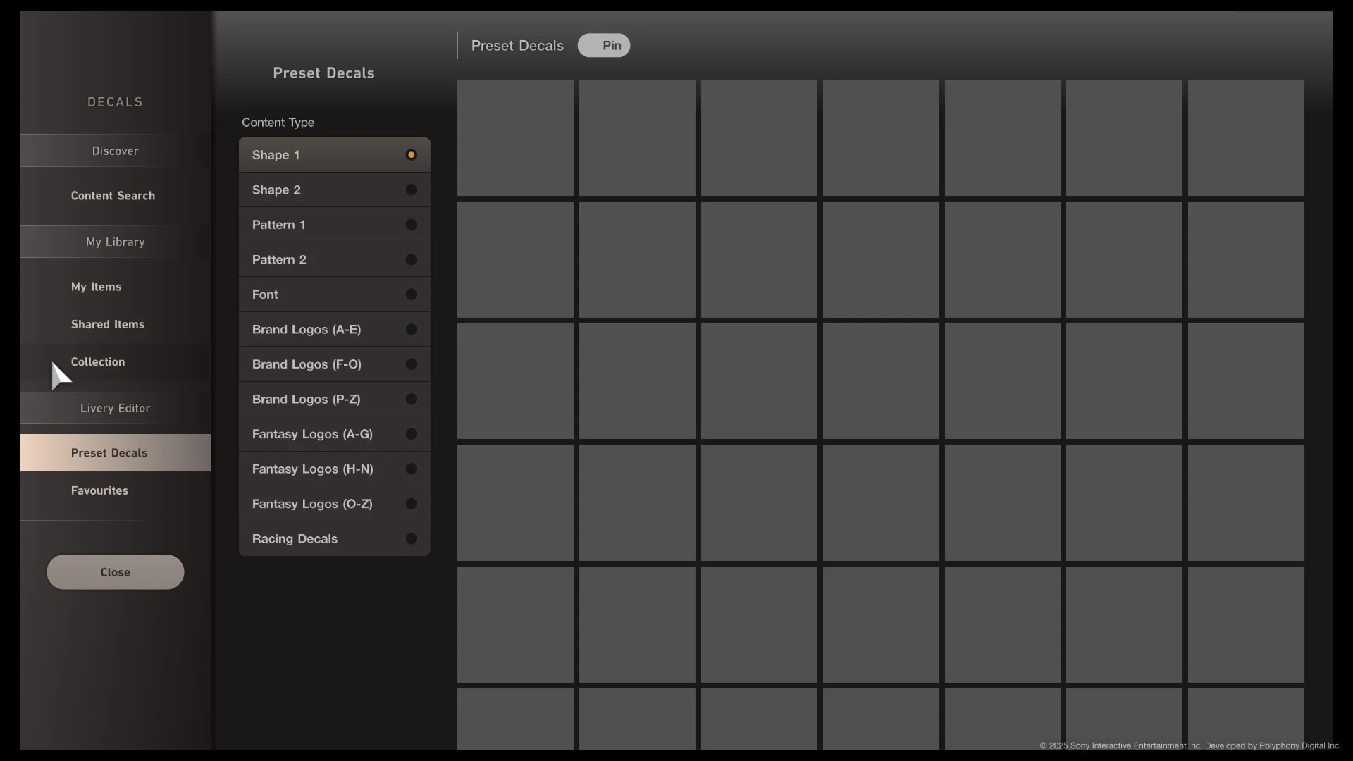1353x761 pixels.
Task: Click the Close button
Action: point(116,572)
